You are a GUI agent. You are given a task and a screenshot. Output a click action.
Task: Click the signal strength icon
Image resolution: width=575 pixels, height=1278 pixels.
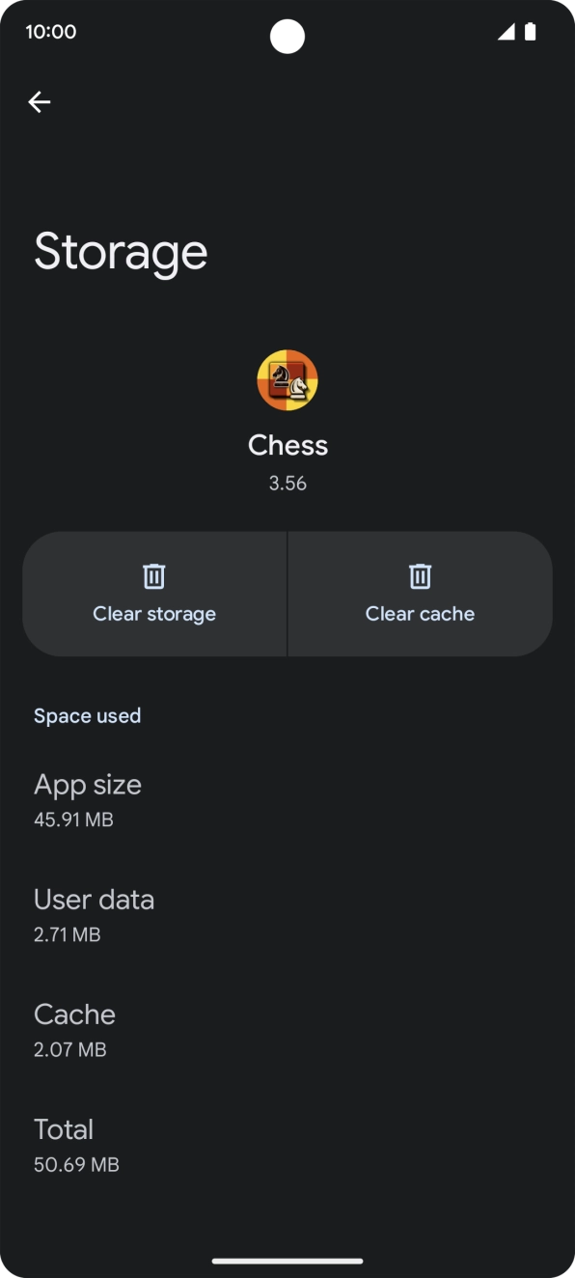pos(506,31)
